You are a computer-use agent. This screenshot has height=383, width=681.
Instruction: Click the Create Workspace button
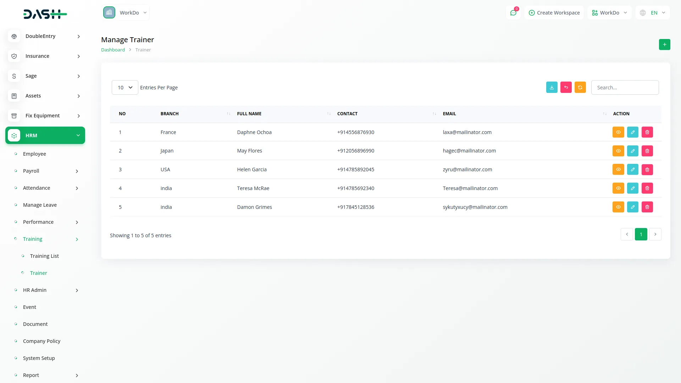(x=554, y=13)
